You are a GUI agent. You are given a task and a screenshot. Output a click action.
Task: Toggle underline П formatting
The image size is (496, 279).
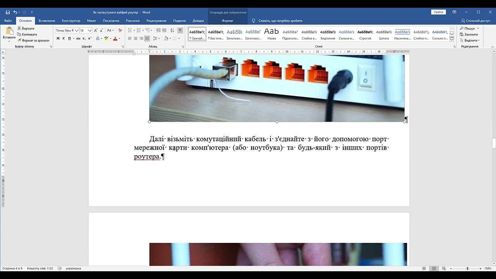pyautogui.click(x=69, y=38)
